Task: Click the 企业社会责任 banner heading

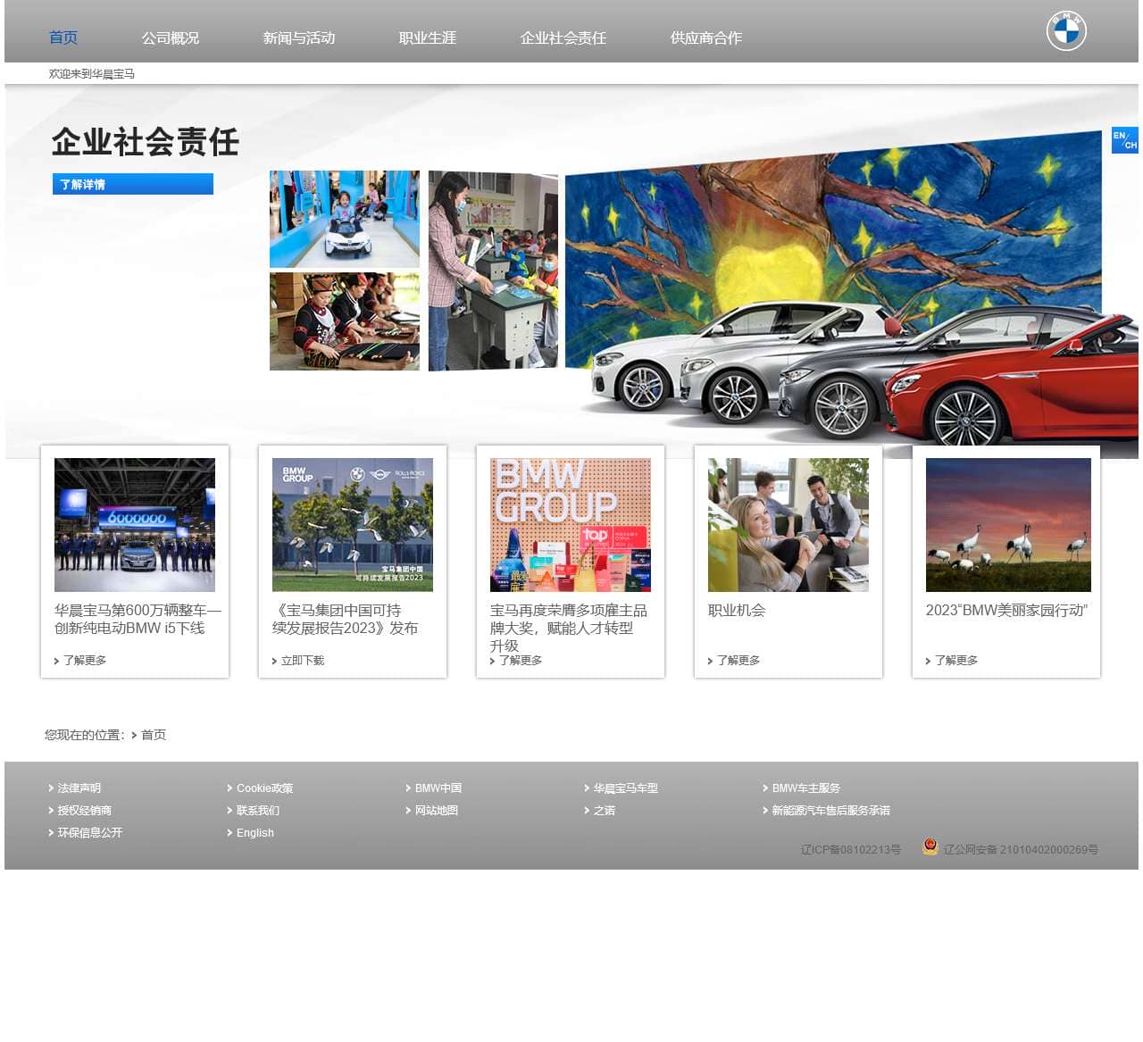Action: tap(146, 142)
